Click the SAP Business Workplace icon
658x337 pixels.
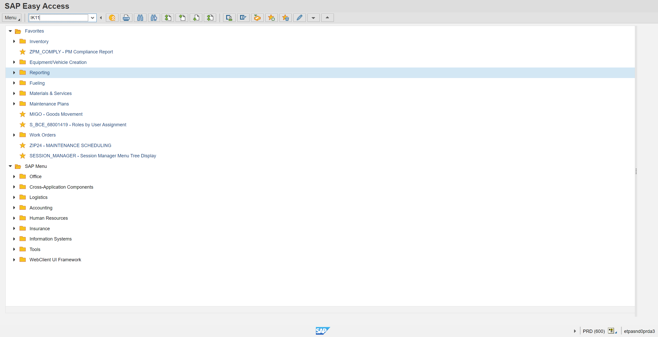(x=257, y=18)
